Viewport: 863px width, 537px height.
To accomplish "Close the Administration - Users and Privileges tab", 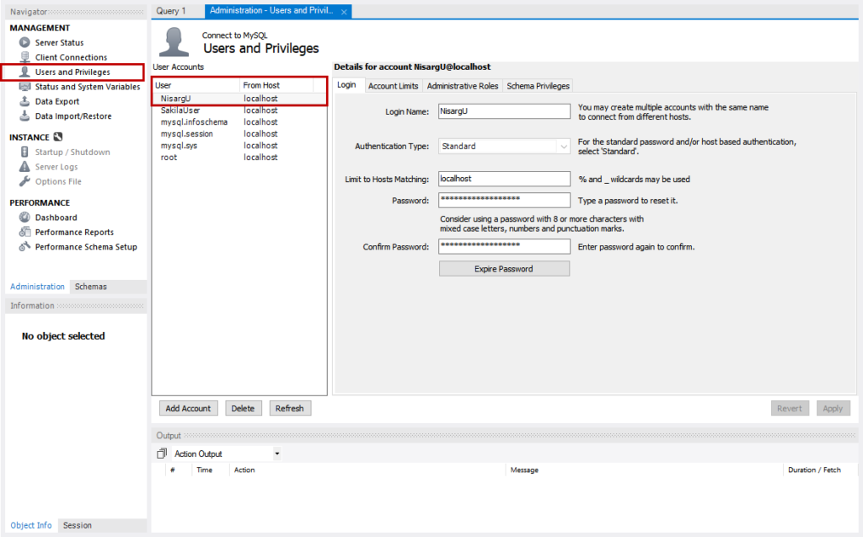I will pyautogui.click(x=344, y=12).
